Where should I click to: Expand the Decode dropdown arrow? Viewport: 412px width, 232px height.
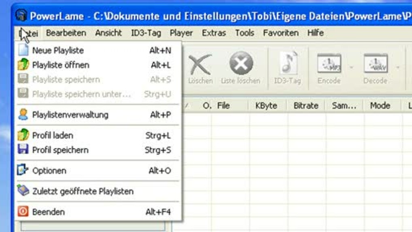click(398, 67)
